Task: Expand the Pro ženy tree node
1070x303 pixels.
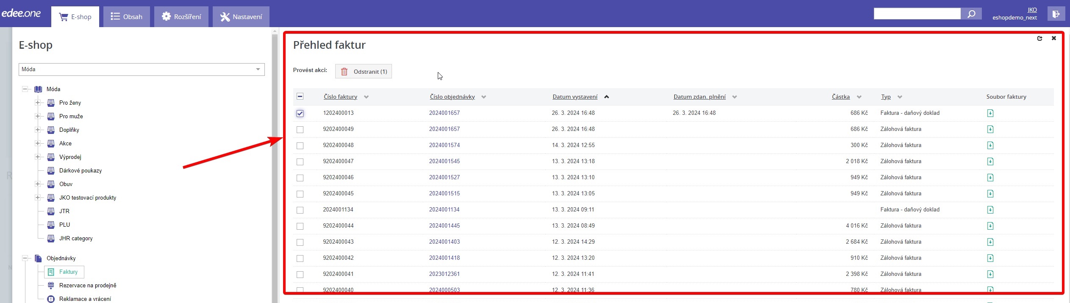Action: [x=38, y=103]
